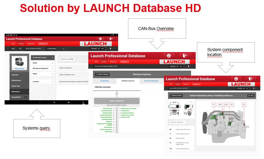Click Back to overview in component location panel
This screenshot has width=264, height=159.
coord(176,96)
